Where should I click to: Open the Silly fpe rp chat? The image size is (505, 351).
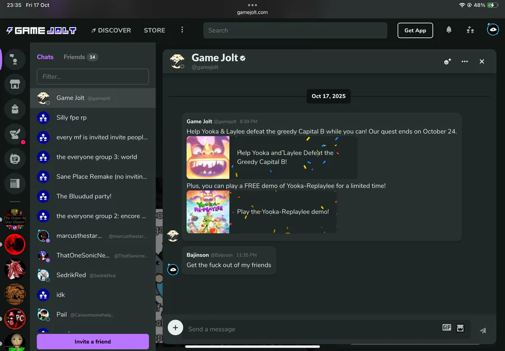click(93, 117)
